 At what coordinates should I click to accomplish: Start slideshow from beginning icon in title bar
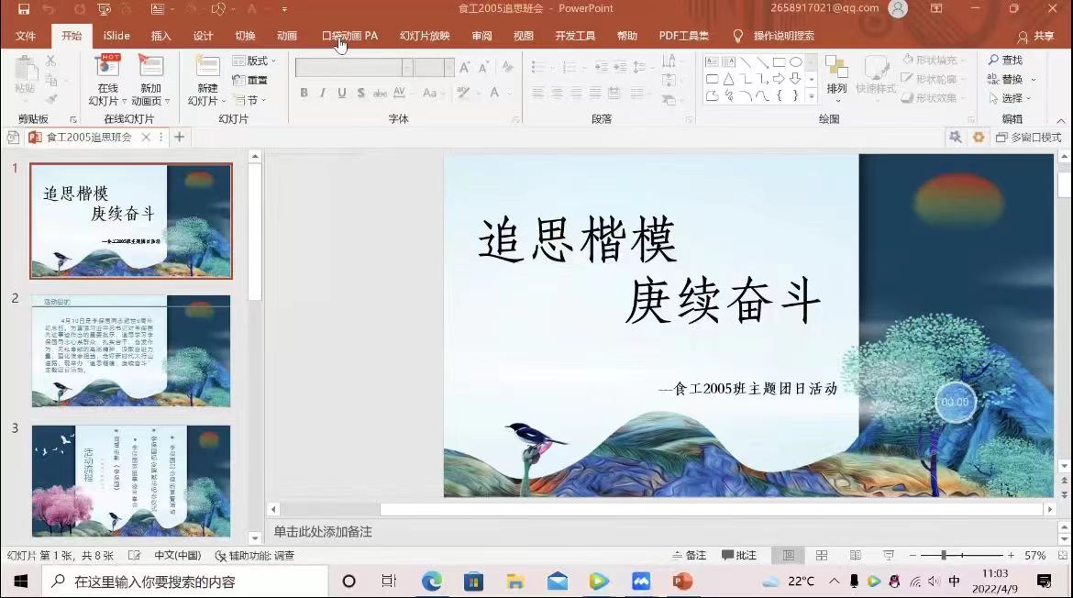pyautogui.click(x=105, y=9)
